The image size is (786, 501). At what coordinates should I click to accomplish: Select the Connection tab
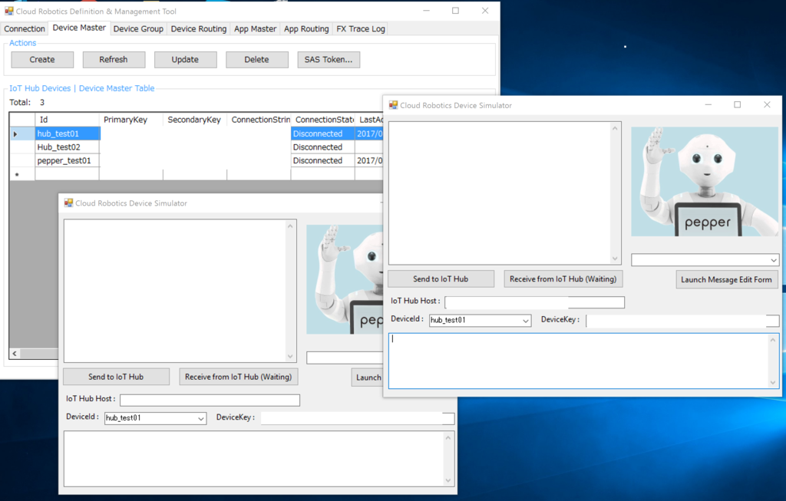pos(25,28)
